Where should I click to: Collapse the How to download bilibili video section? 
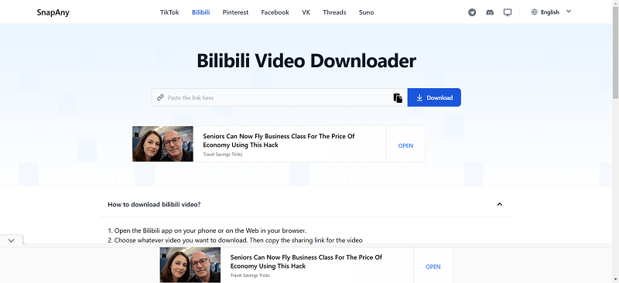tap(499, 204)
